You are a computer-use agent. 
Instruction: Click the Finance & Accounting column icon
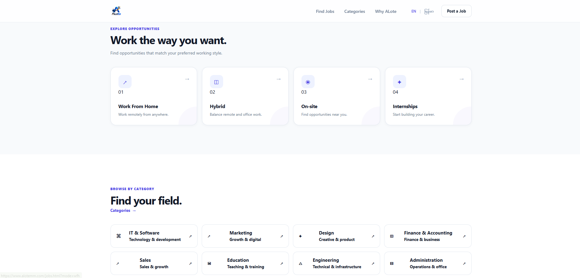[392, 236]
